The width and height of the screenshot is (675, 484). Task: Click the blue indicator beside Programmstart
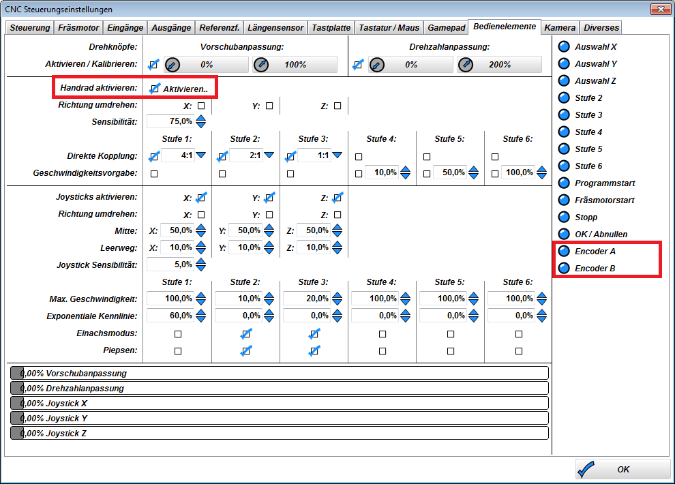(564, 183)
